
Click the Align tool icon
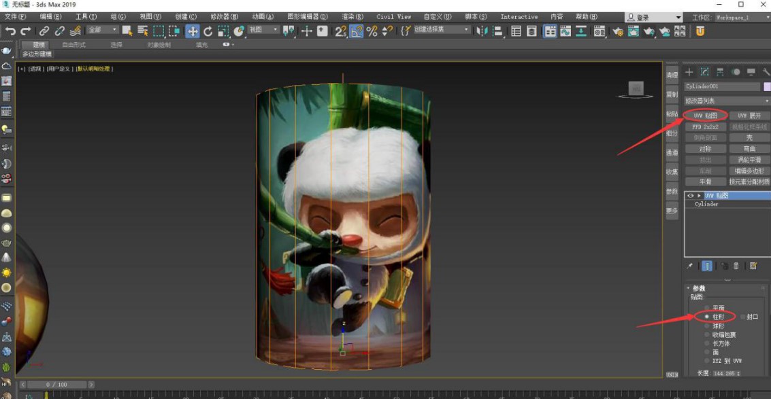pos(498,31)
